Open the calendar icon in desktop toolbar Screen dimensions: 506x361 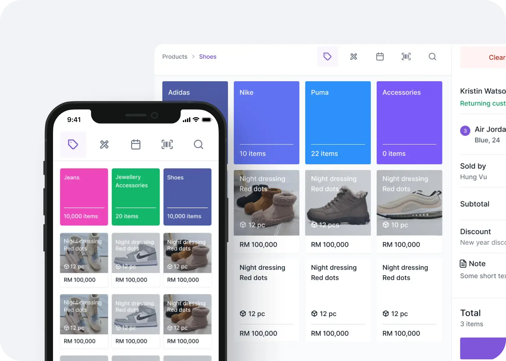tap(380, 57)
